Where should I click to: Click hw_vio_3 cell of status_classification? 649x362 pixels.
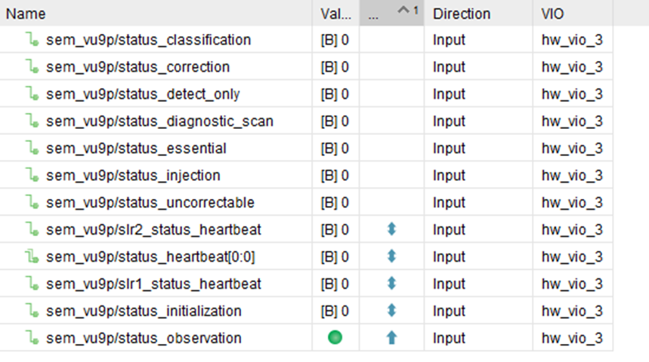pos(572,40)
